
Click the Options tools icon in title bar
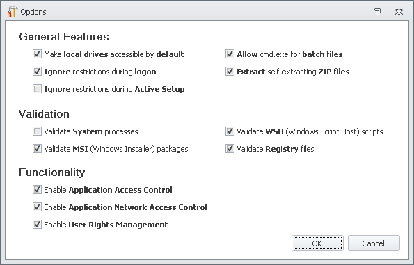click(12, 12)
